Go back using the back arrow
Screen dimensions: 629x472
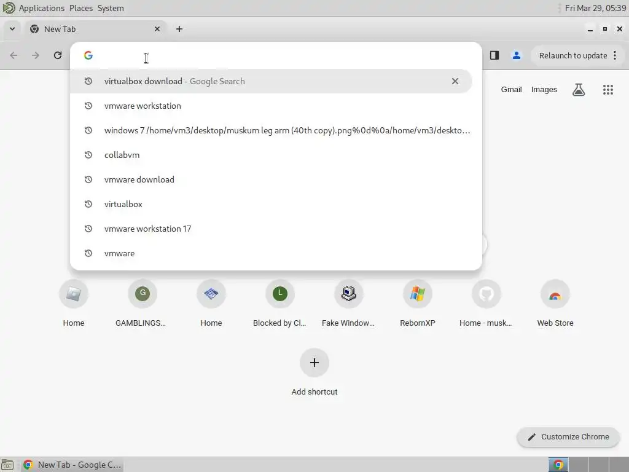[x=14, y=55]
